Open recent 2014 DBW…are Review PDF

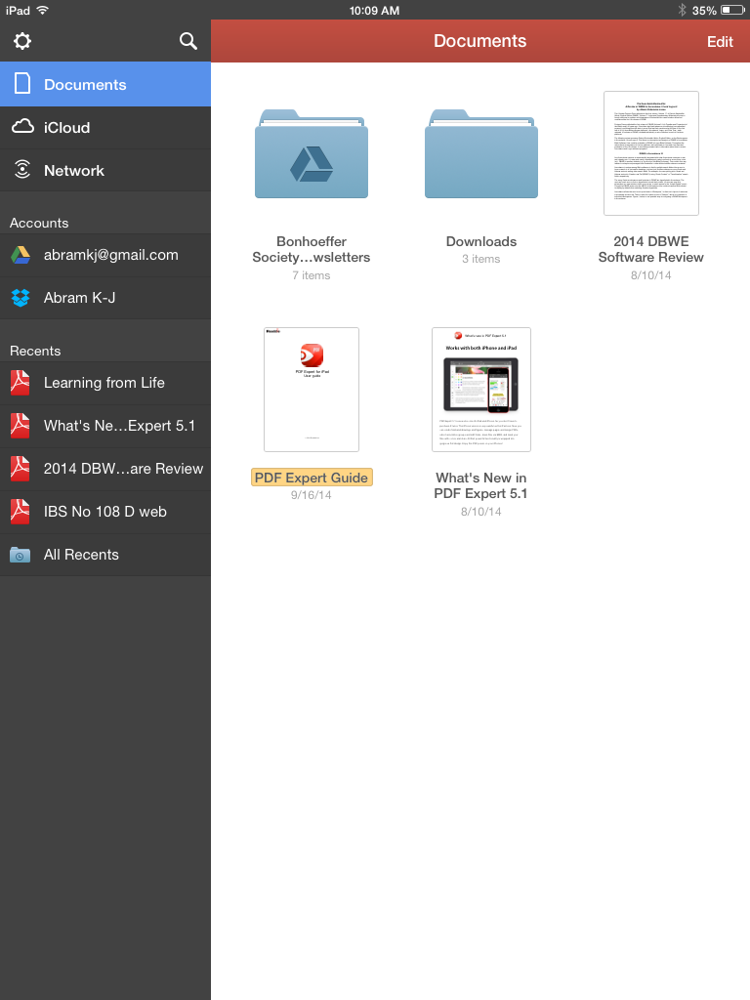point(104,469)
